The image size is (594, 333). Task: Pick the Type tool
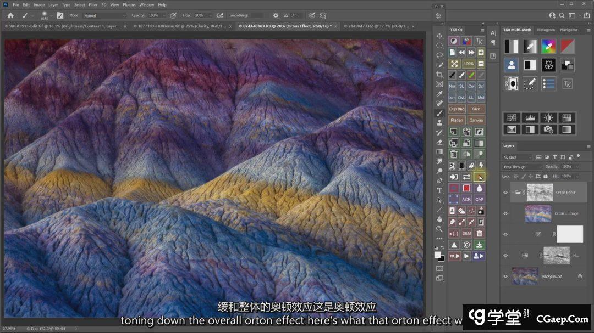pyautogui.click(x=439, y=190)
